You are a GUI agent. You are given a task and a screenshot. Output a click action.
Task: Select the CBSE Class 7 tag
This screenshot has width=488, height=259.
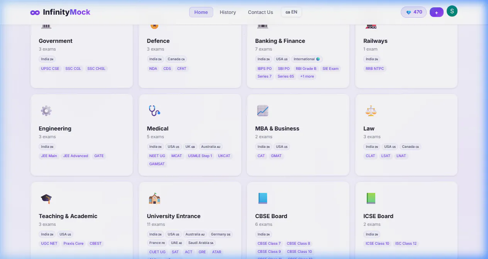pos(269,244)
